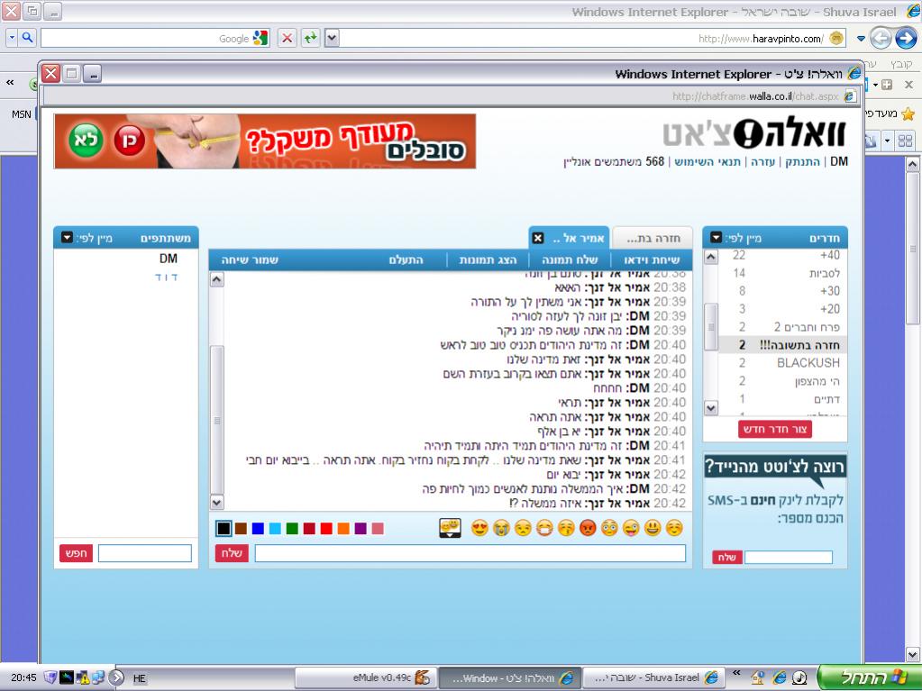Insert the crying face emoji
Viewport: 922px width, 691px height.
[499, 528]
